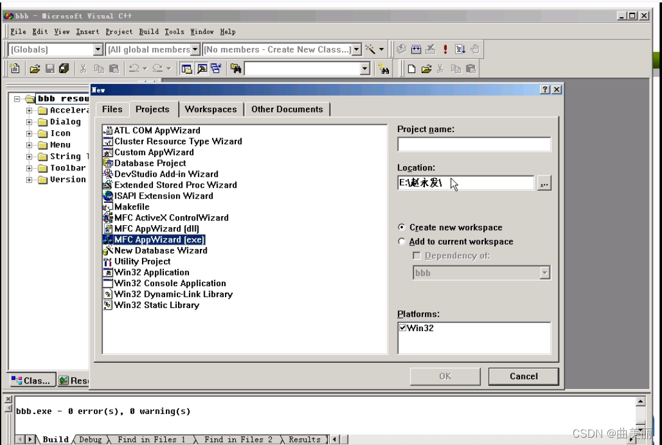Switch to the Debug output tab

point(90,440)
